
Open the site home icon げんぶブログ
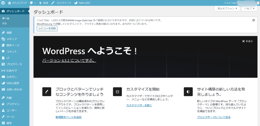point(9,3)
